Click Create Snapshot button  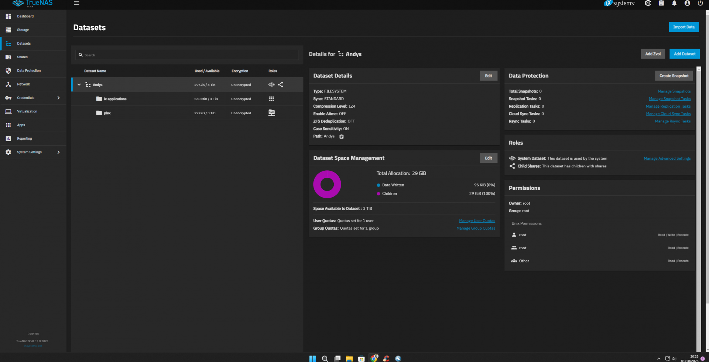674,76
